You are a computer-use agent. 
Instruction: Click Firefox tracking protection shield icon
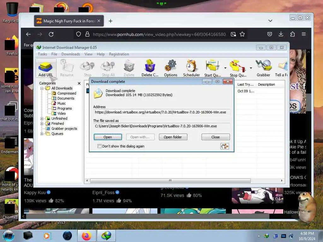[x=79, y=34]
